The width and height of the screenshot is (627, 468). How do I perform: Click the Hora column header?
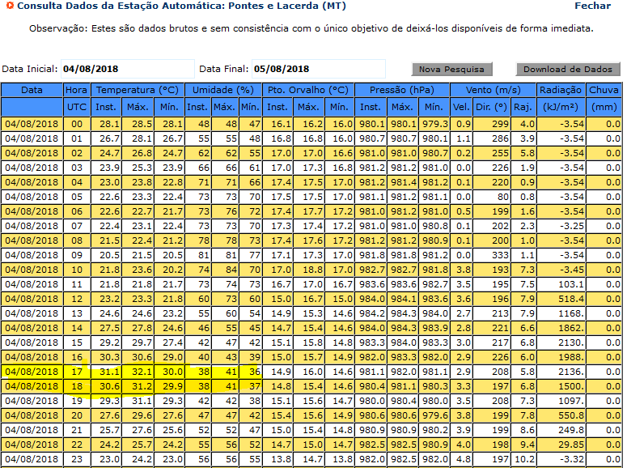77,90
